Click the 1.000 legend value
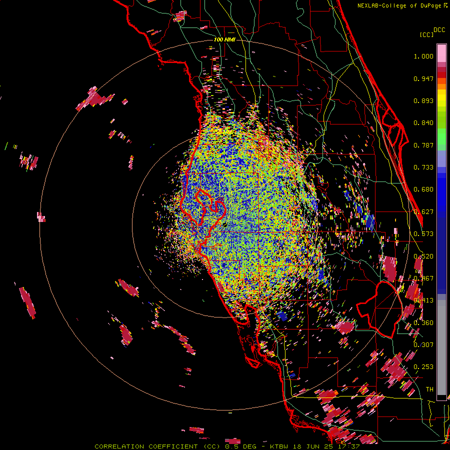This screenshot has width=450, height=450. point(423,56)
